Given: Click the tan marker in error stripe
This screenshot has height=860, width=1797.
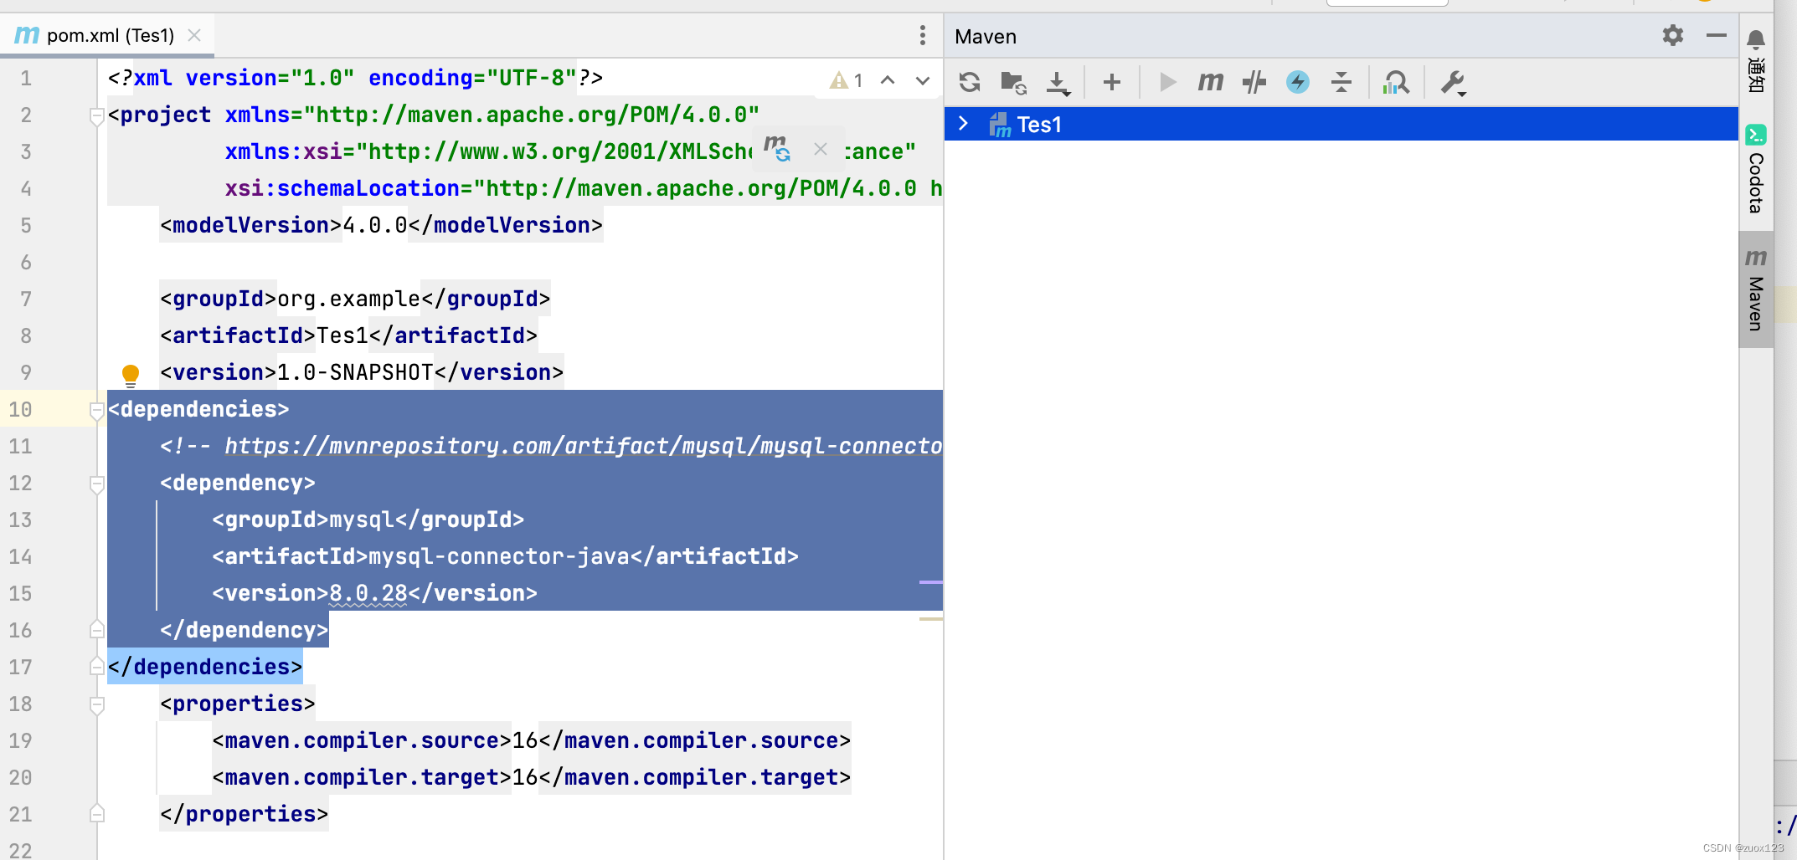Looking at the screenshot, I should (931, 619).
